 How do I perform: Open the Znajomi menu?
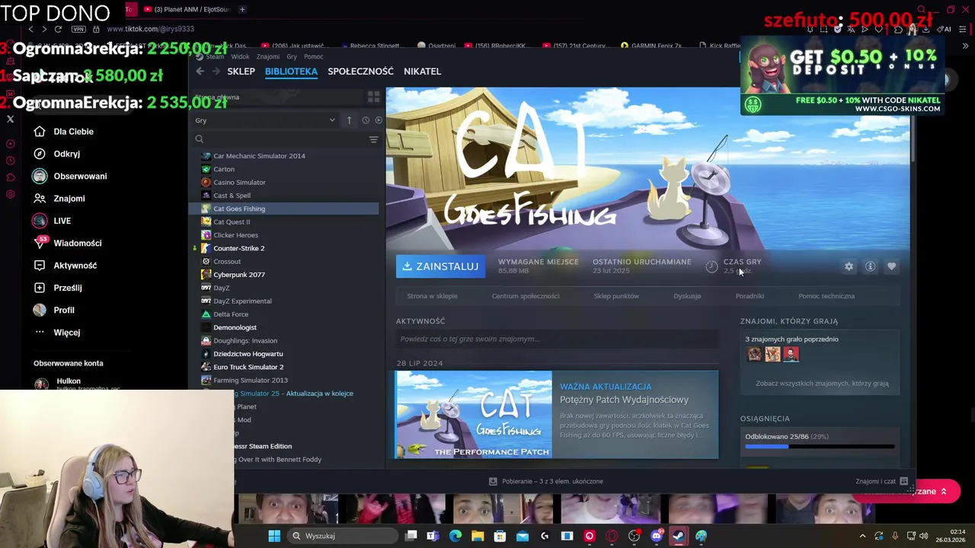(x=268, y=56)
